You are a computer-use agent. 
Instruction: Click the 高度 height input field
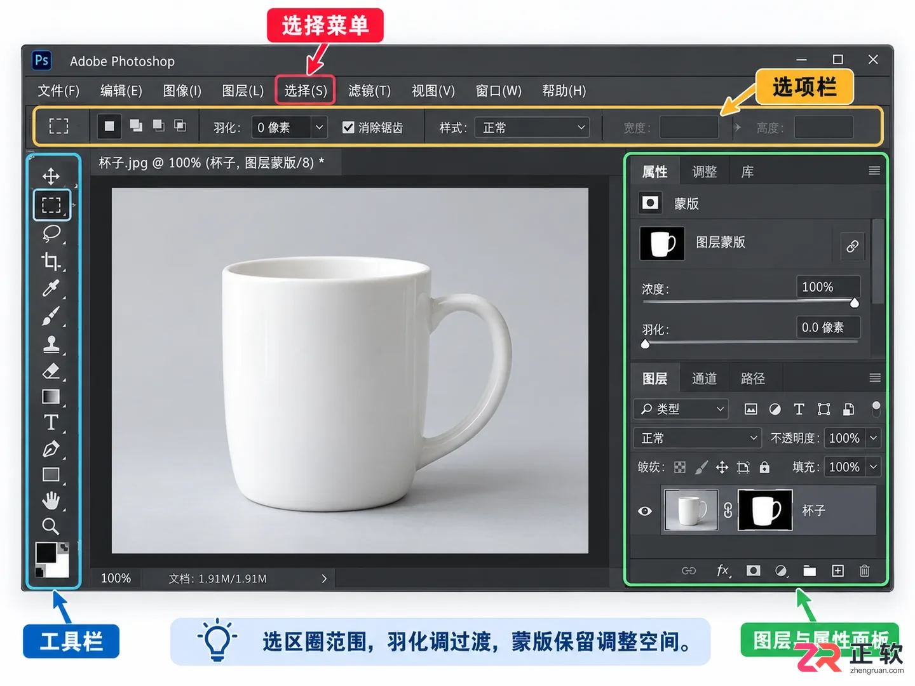tap(823, 127)
